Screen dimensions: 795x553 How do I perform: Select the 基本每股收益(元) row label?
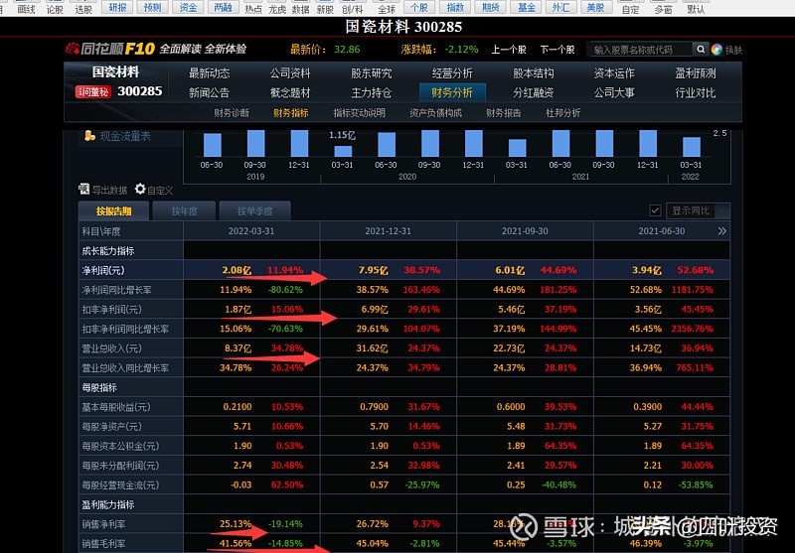[116, 407]
